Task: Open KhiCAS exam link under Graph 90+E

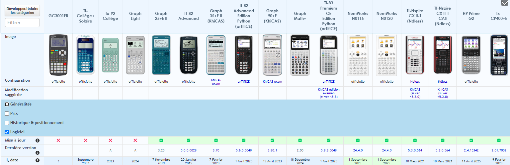Action: (x=272, y=82)
